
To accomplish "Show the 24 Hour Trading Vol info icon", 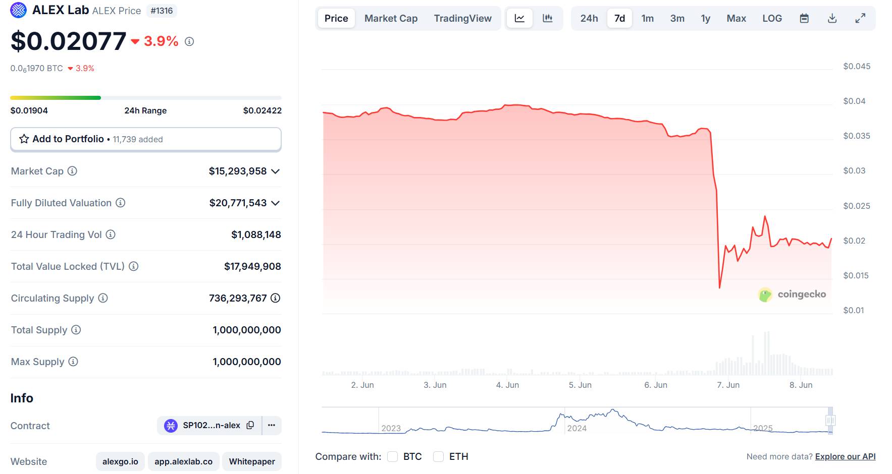I will [111, 234].
